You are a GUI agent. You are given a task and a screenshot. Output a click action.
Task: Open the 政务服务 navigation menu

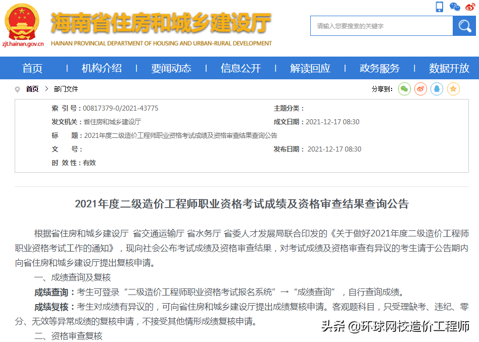point(379,68)
